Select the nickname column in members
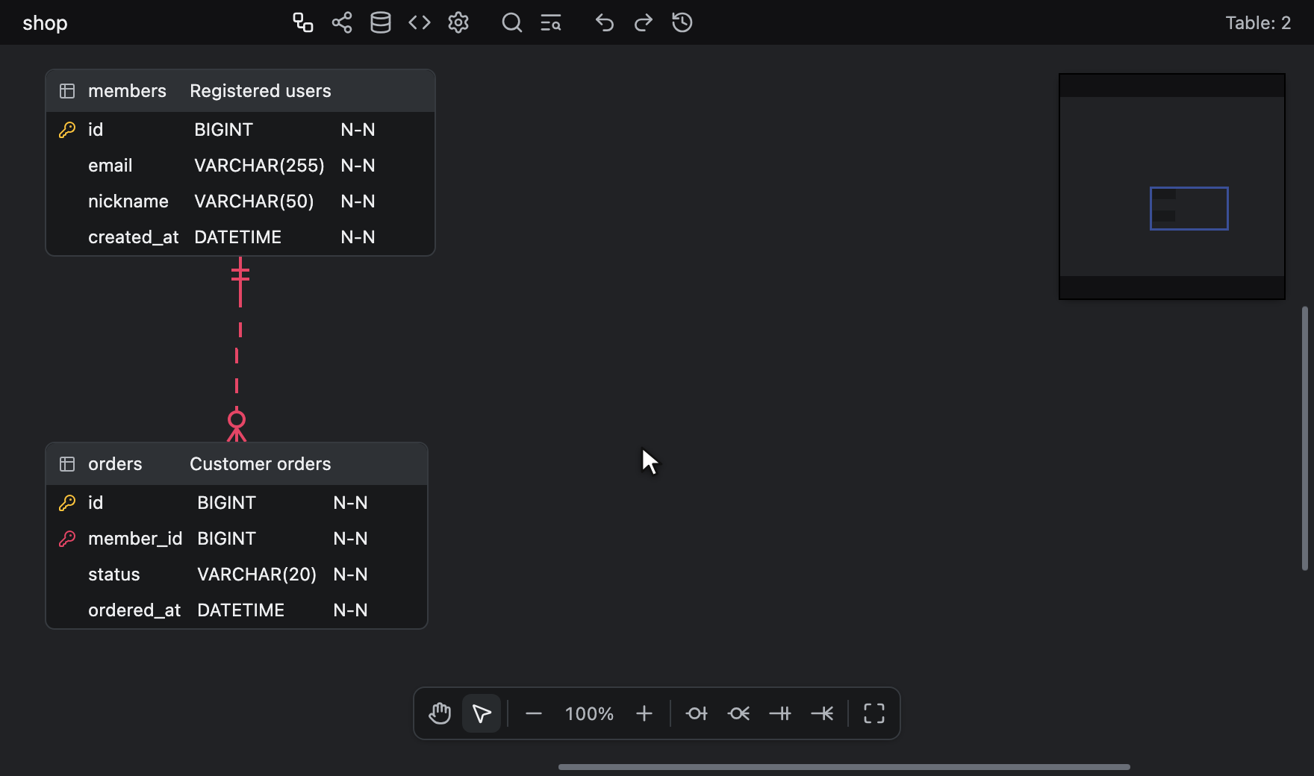Screen dimensions: 1314x776 (128, 201)
